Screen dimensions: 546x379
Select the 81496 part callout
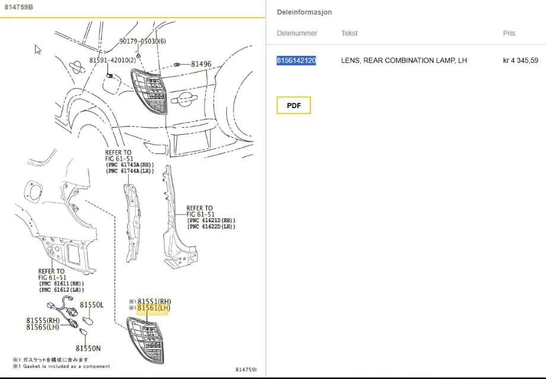coord(201,64)
